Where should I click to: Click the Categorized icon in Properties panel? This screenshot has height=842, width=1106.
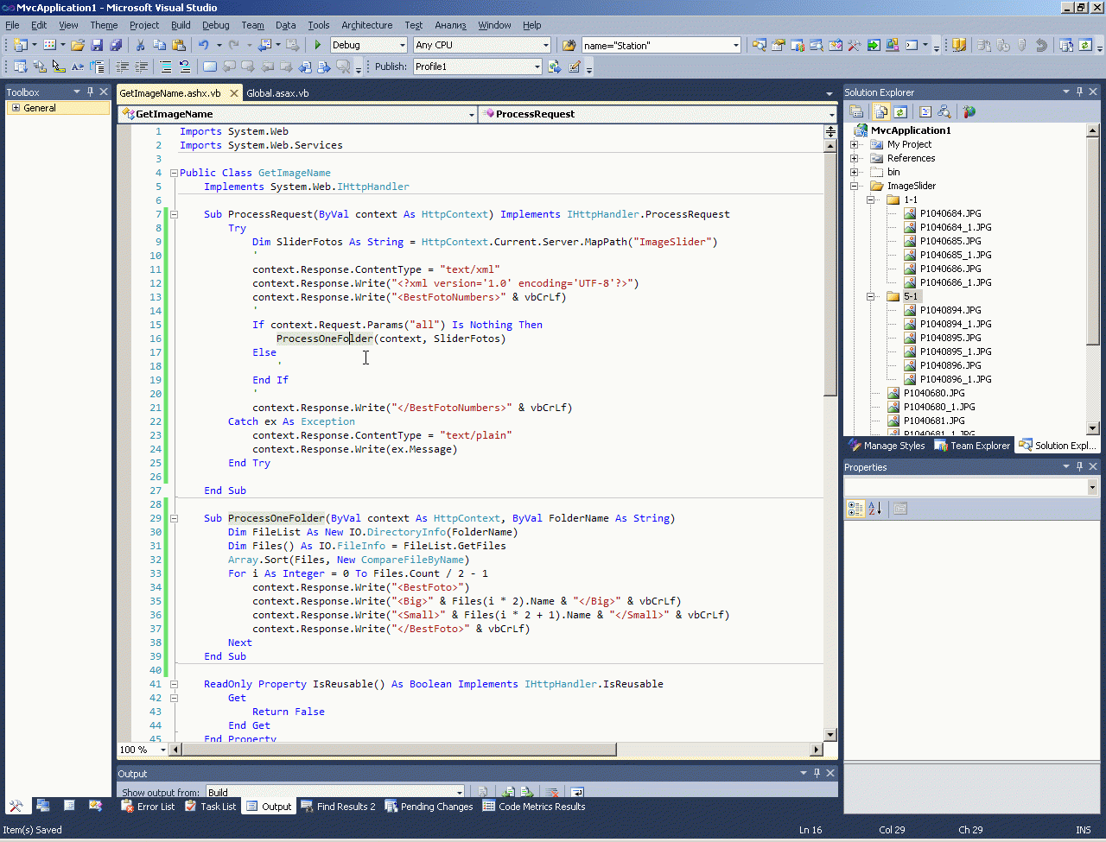pyautogui.click(x=855, y=509)
